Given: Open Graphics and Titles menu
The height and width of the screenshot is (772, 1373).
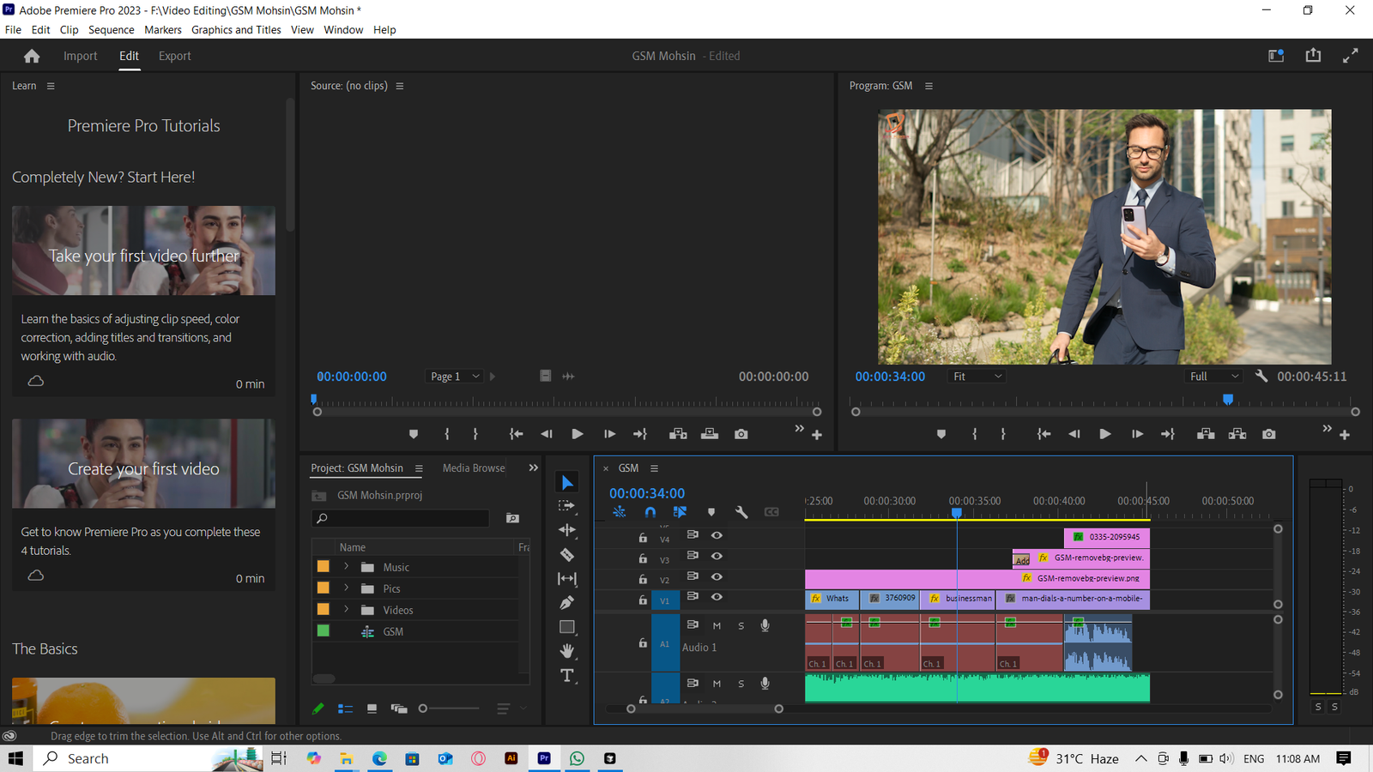Looking at the screenshot, I should 236,30.
